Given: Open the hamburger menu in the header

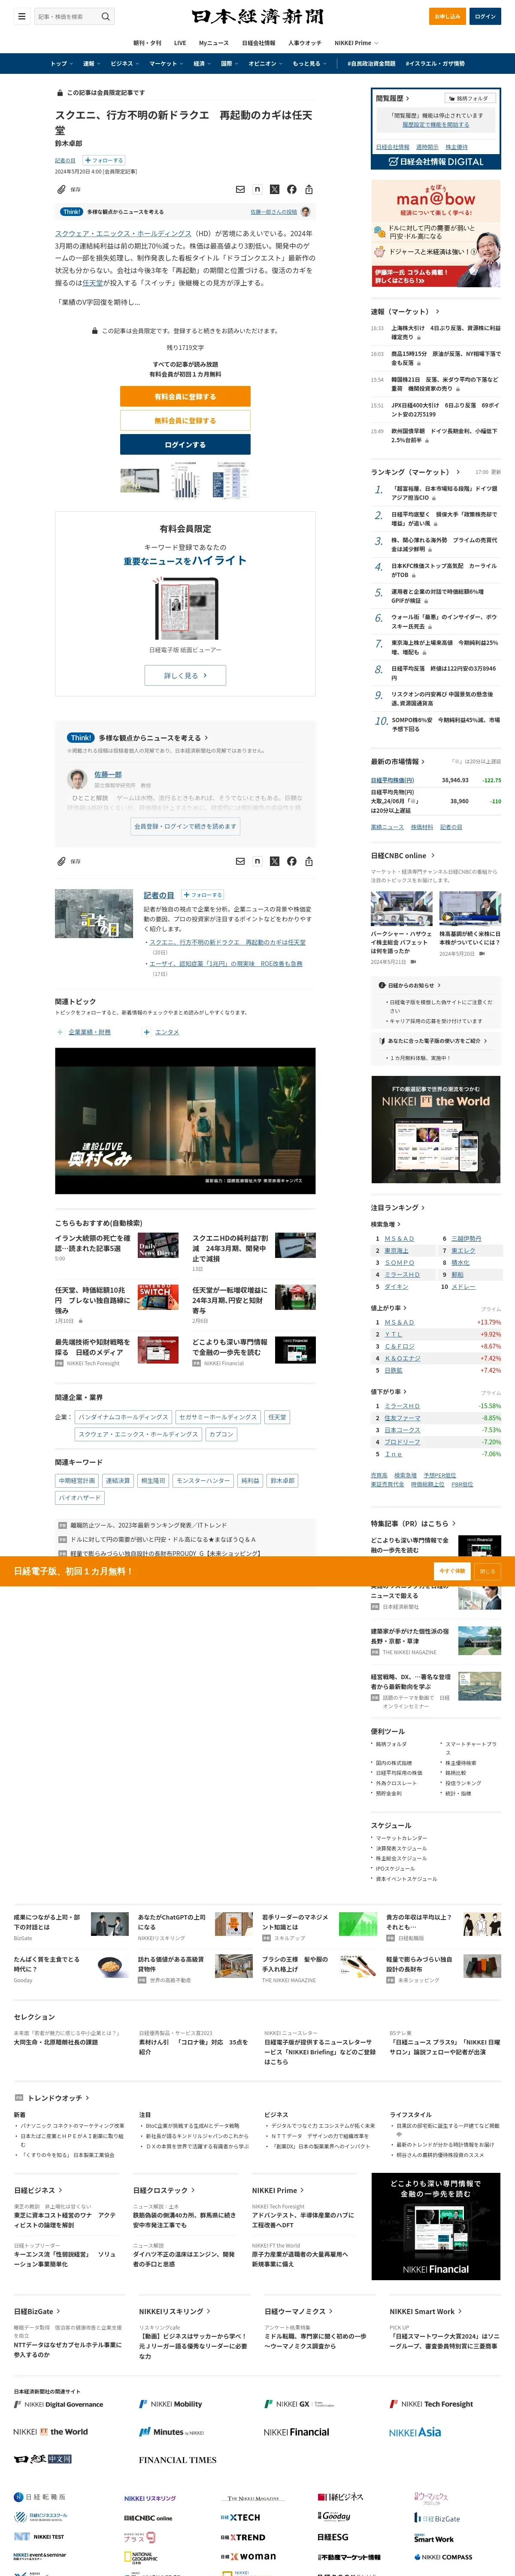Looking at the screenshot, I should (x=21, y=16).
